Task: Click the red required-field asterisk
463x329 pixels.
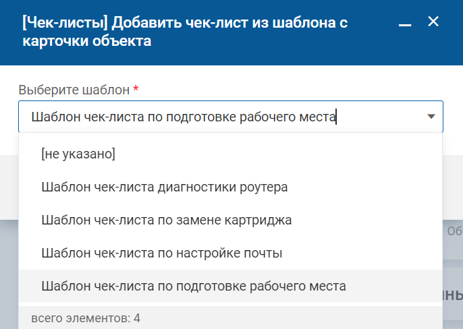Action: (x=136, y=90)
